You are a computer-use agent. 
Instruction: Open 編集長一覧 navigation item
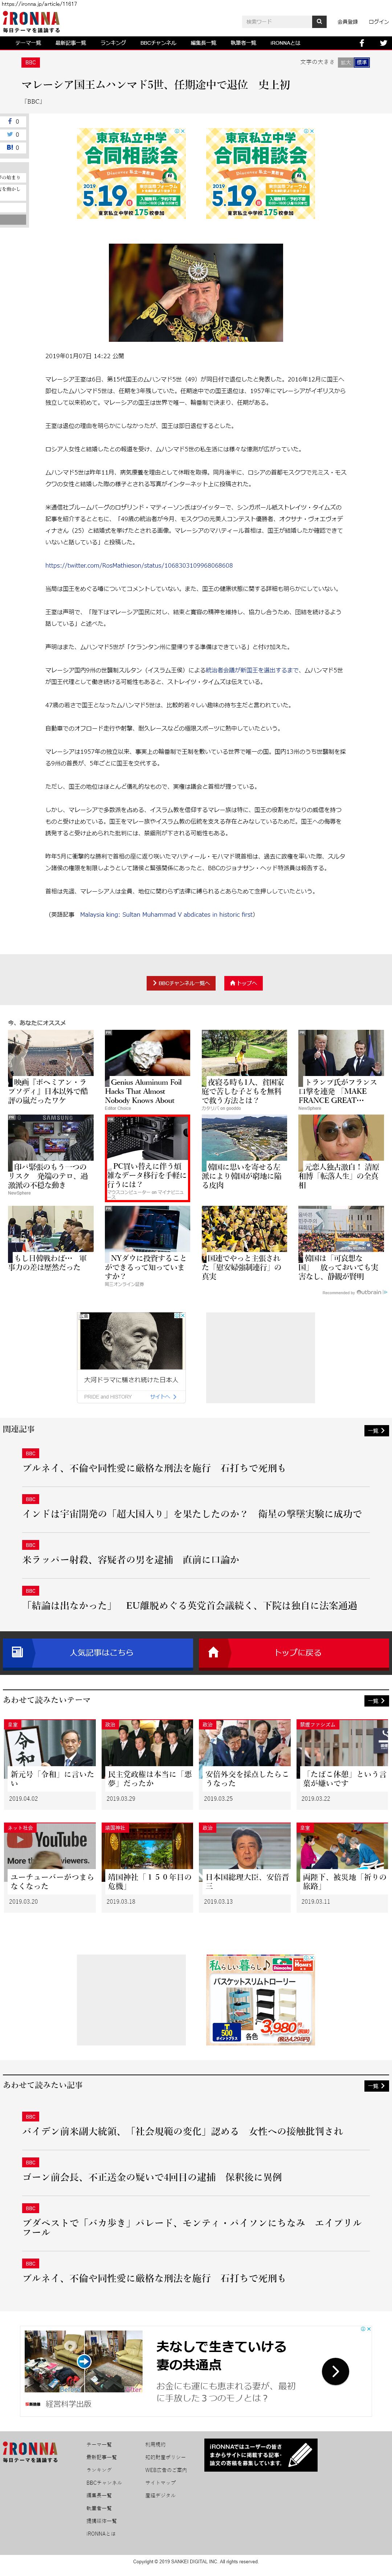pyautogui.click(x=204, y=43)
